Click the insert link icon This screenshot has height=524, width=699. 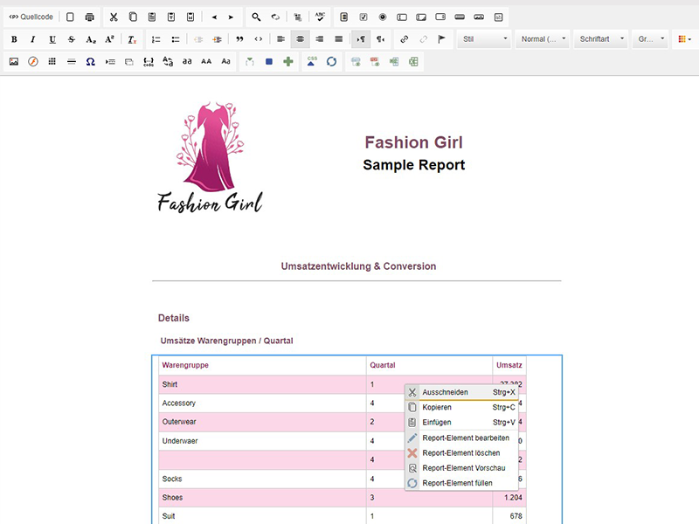405,39
